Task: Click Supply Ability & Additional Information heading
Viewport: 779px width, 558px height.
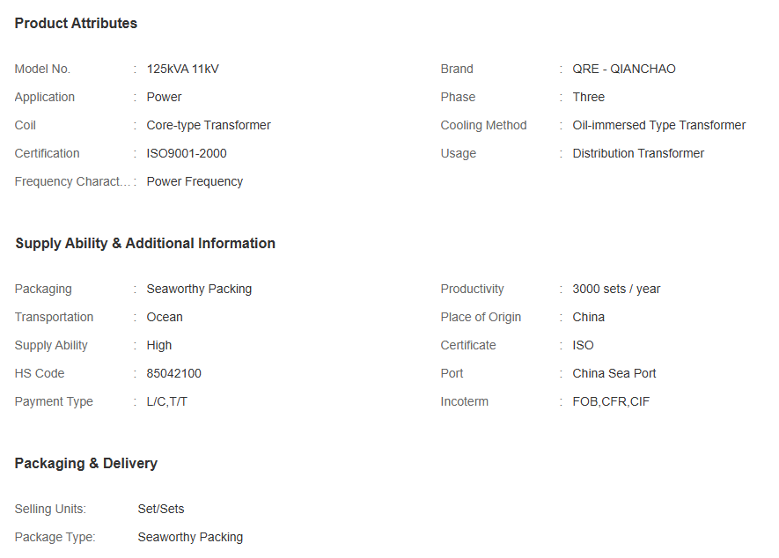Action: point(145,244)
